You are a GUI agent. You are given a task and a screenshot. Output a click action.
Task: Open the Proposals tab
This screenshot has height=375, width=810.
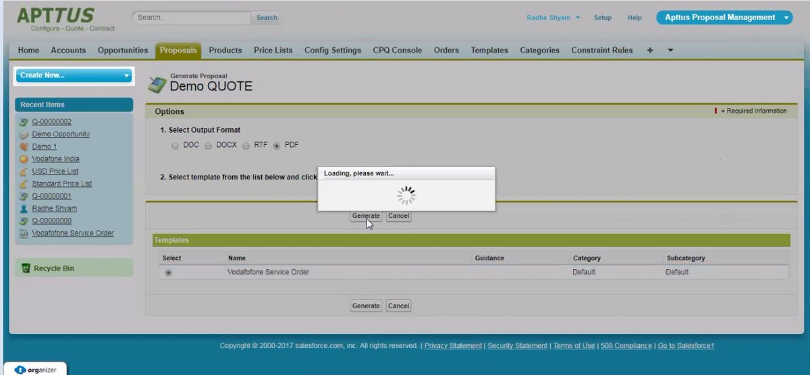tap(178, 50)
